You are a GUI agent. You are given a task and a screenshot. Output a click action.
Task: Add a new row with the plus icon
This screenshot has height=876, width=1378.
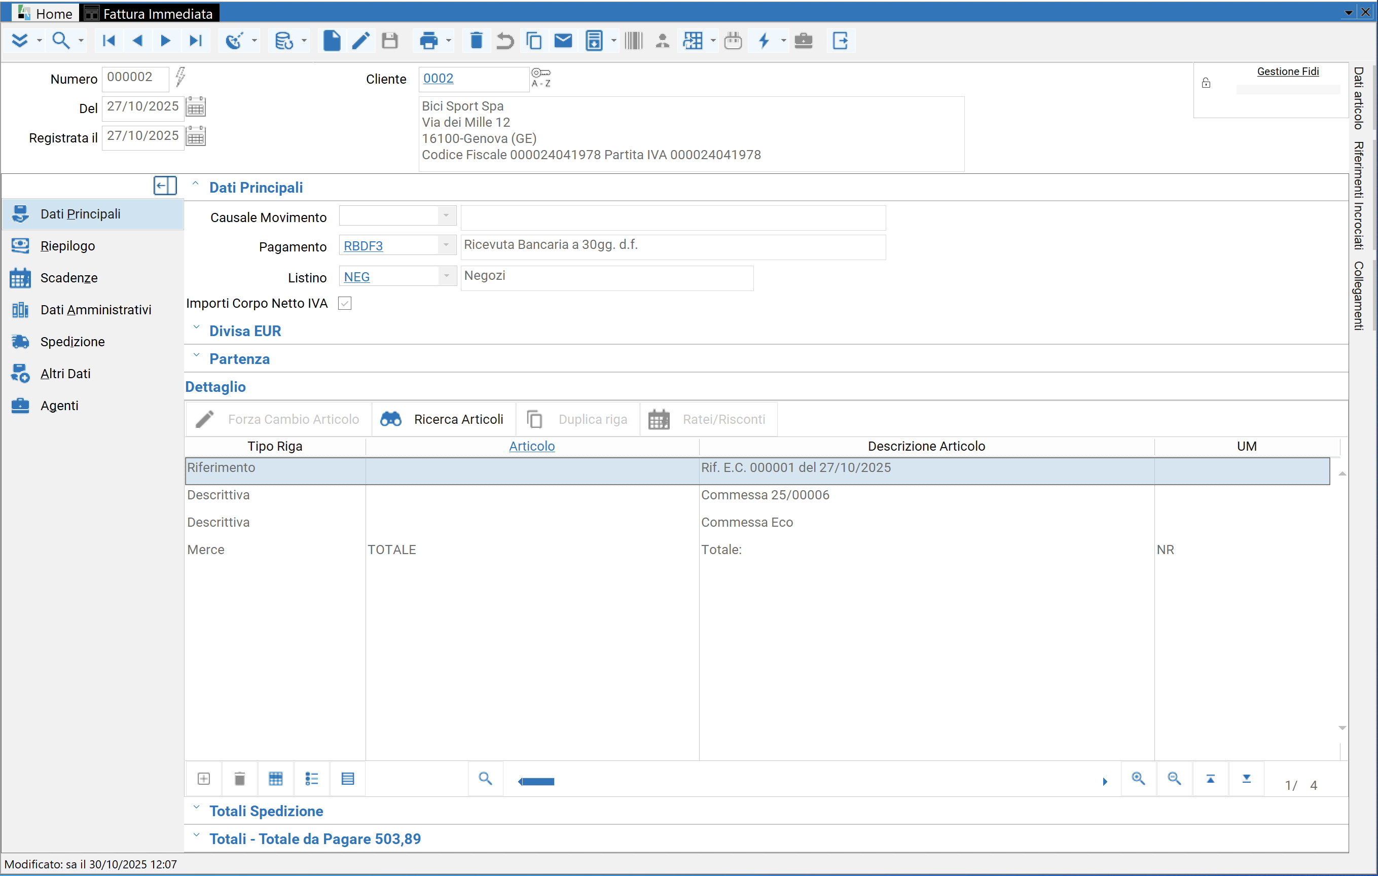click(x=204, y=779)
